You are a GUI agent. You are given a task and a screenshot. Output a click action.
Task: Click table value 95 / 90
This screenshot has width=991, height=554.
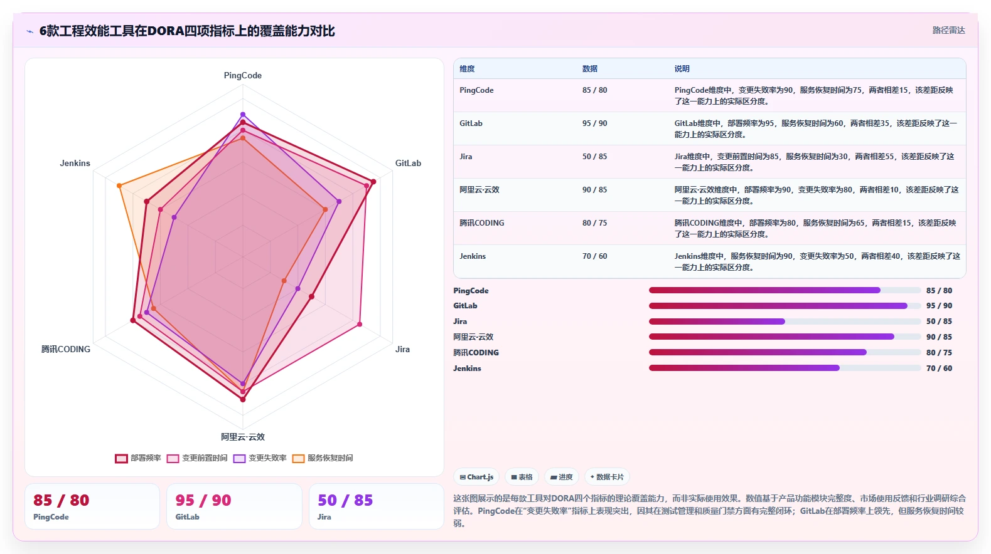pyautogui.click(x=595, y=123)
